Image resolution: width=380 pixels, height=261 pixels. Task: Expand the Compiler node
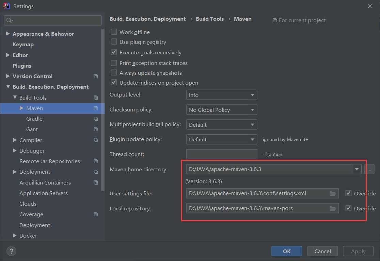pos(15,140)
